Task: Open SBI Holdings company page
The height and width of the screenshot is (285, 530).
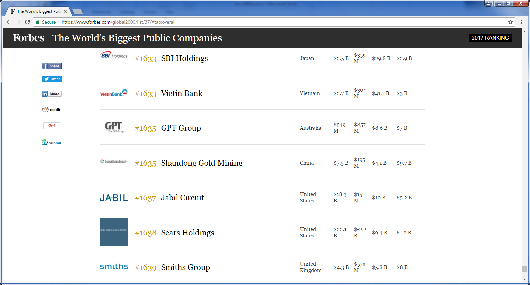Action: [184, 58]
